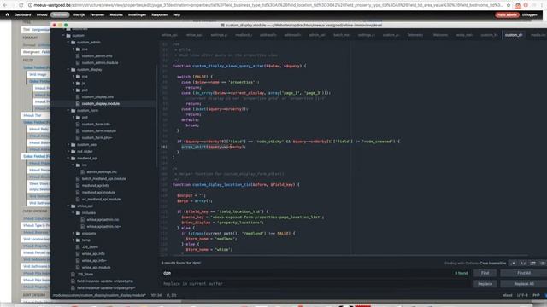The height and width of the screenshot is (307, 547).
Task: Focus the 'Replace in current buffer' field
Action: (x=315, y=284)
